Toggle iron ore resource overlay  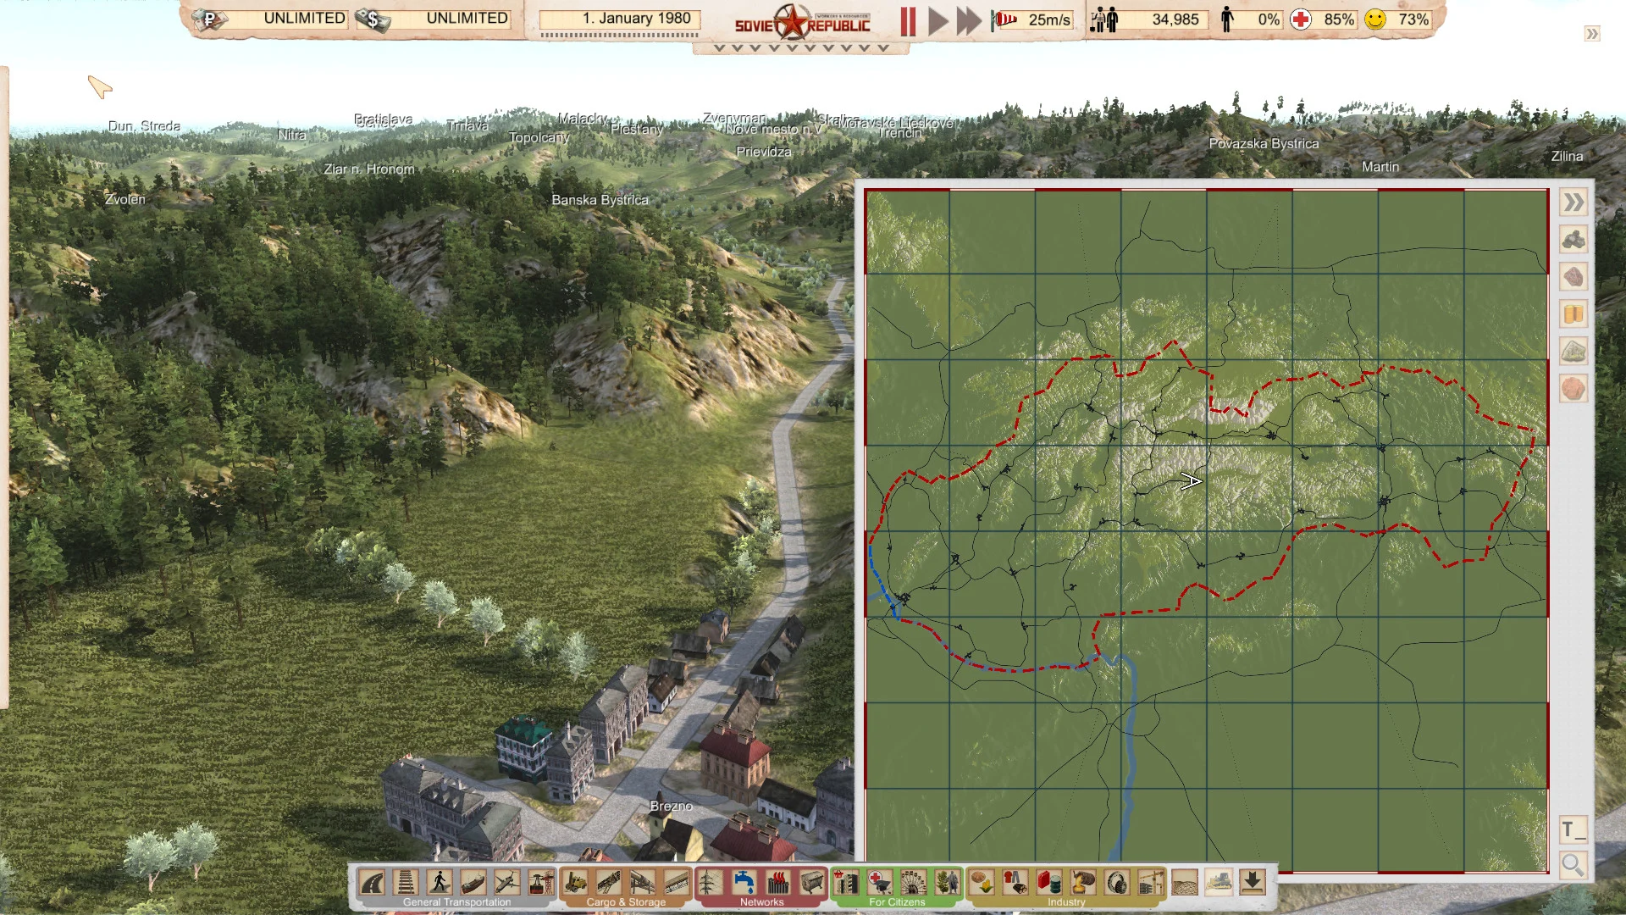tap(1573, 277)
